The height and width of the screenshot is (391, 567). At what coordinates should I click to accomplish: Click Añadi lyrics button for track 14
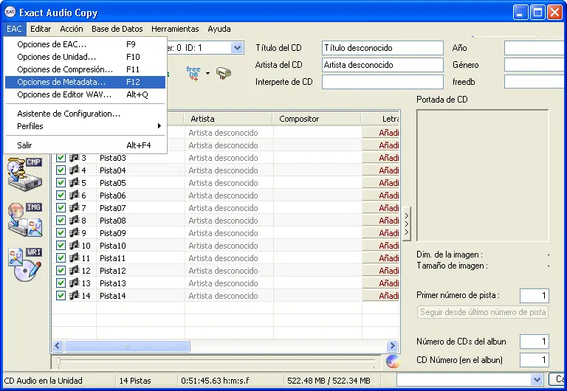click(381, 296)
